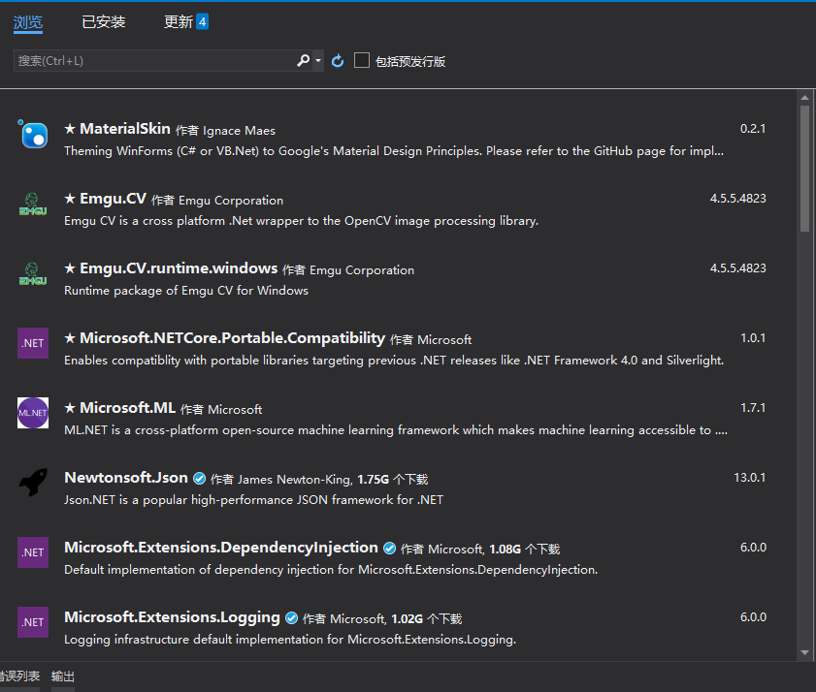Click the Emgu.CV.runtime.windows logo
Viewport: 816px width, 692px height.
[33, 274]
